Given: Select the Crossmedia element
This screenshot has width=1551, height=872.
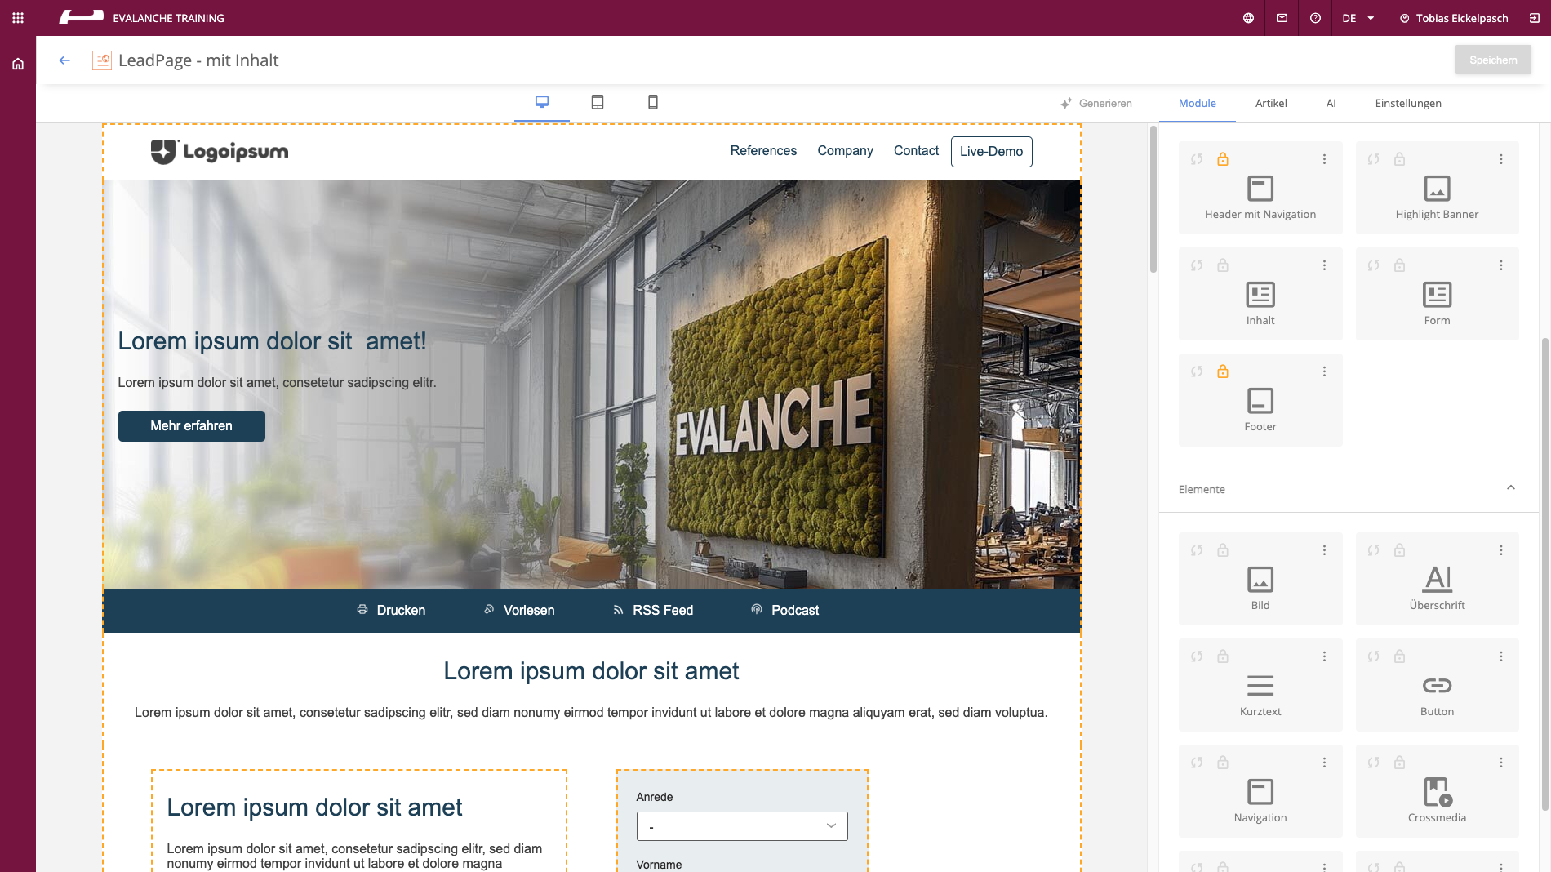Looking at the screenshot, I should click(x=1437, y=791).
